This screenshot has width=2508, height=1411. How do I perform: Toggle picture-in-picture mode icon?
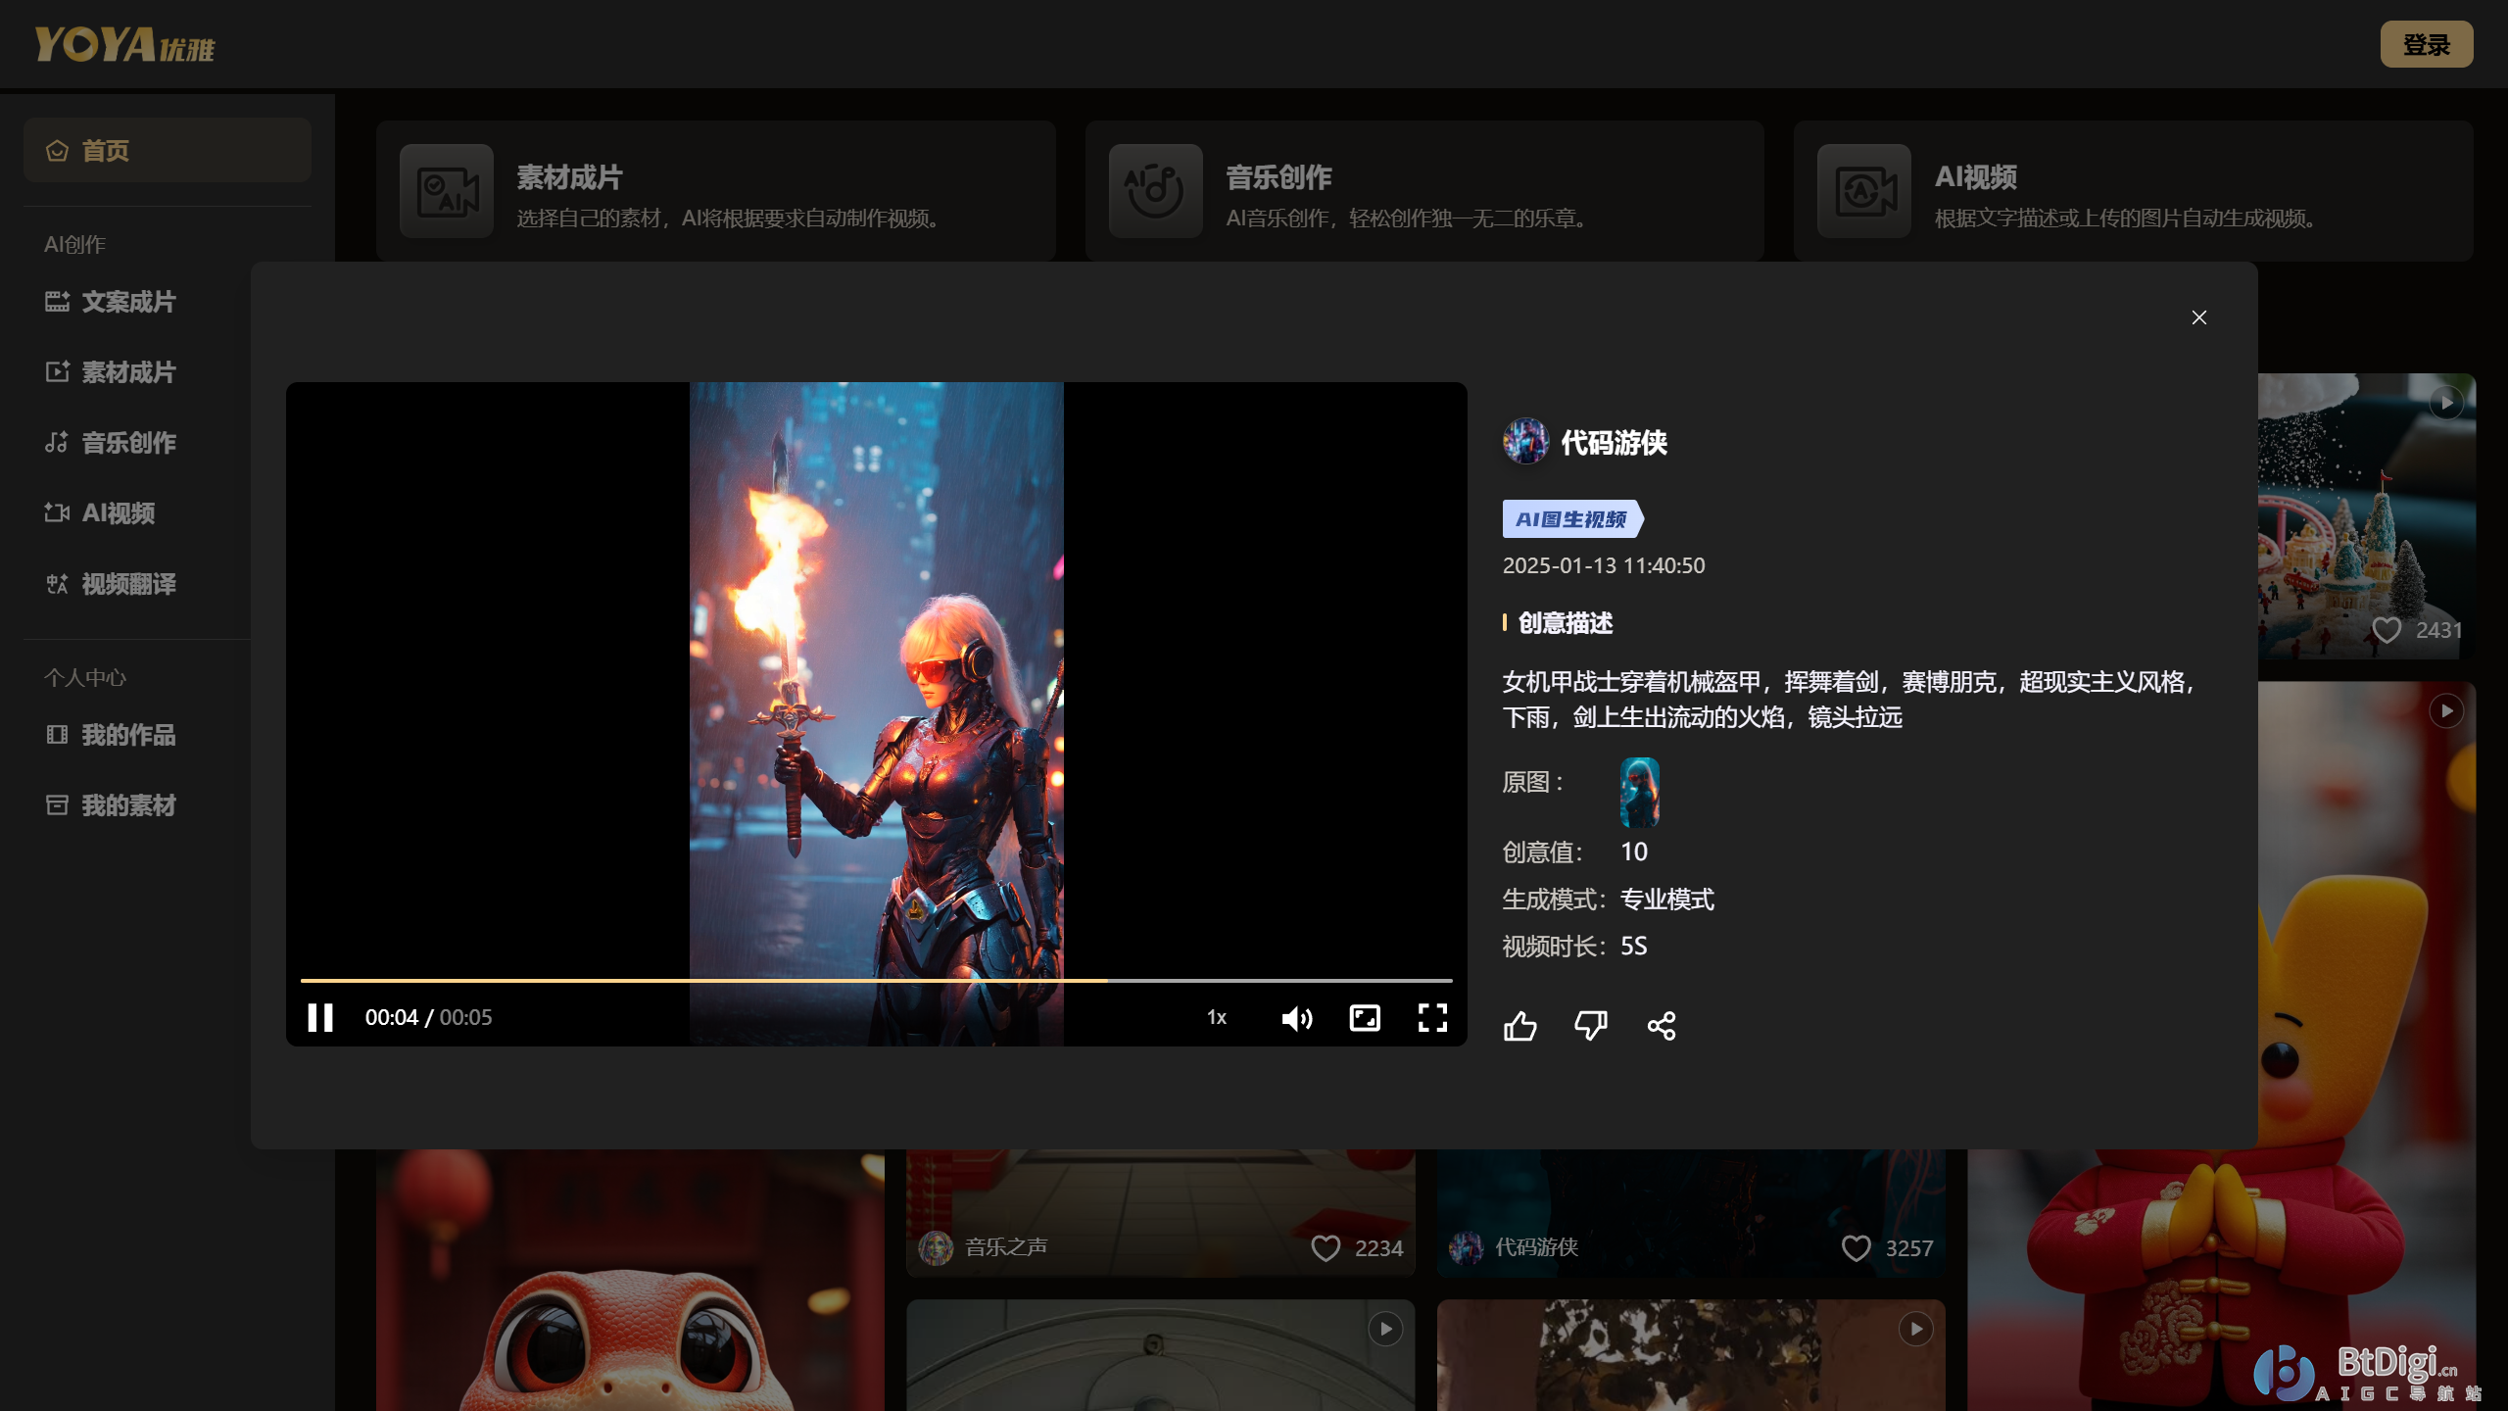pyautogui.click(x=1365, y=1017)
